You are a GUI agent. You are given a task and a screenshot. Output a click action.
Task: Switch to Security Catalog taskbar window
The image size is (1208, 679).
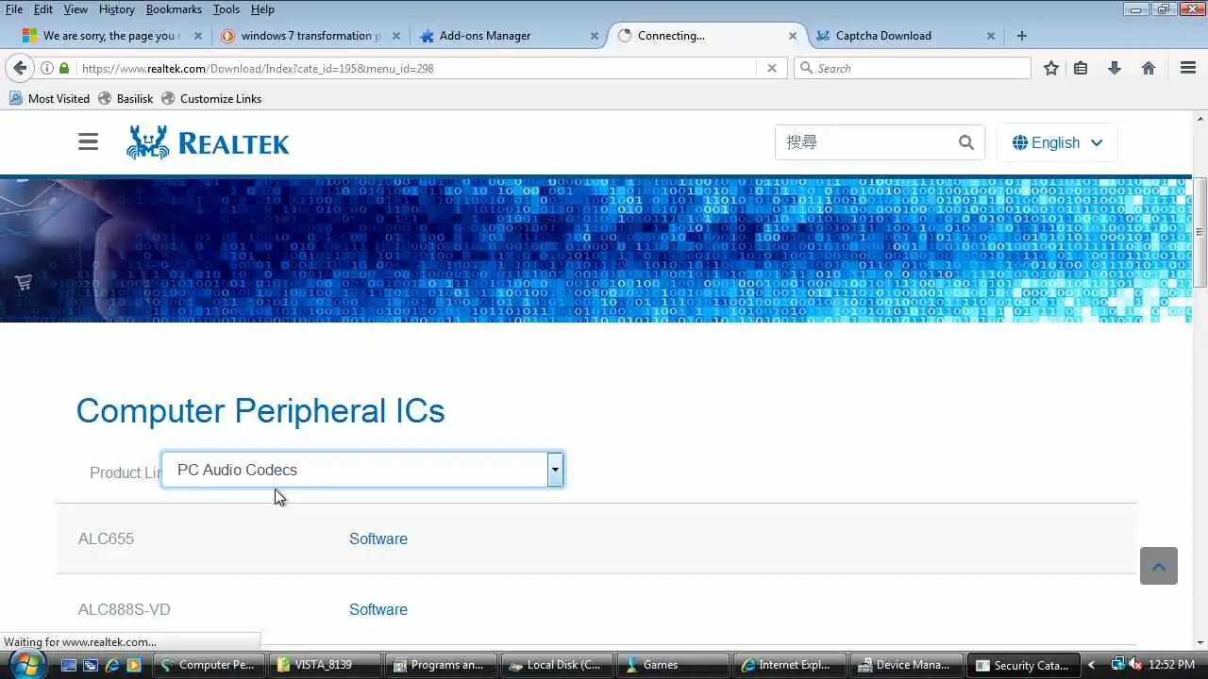[1023, 665]
